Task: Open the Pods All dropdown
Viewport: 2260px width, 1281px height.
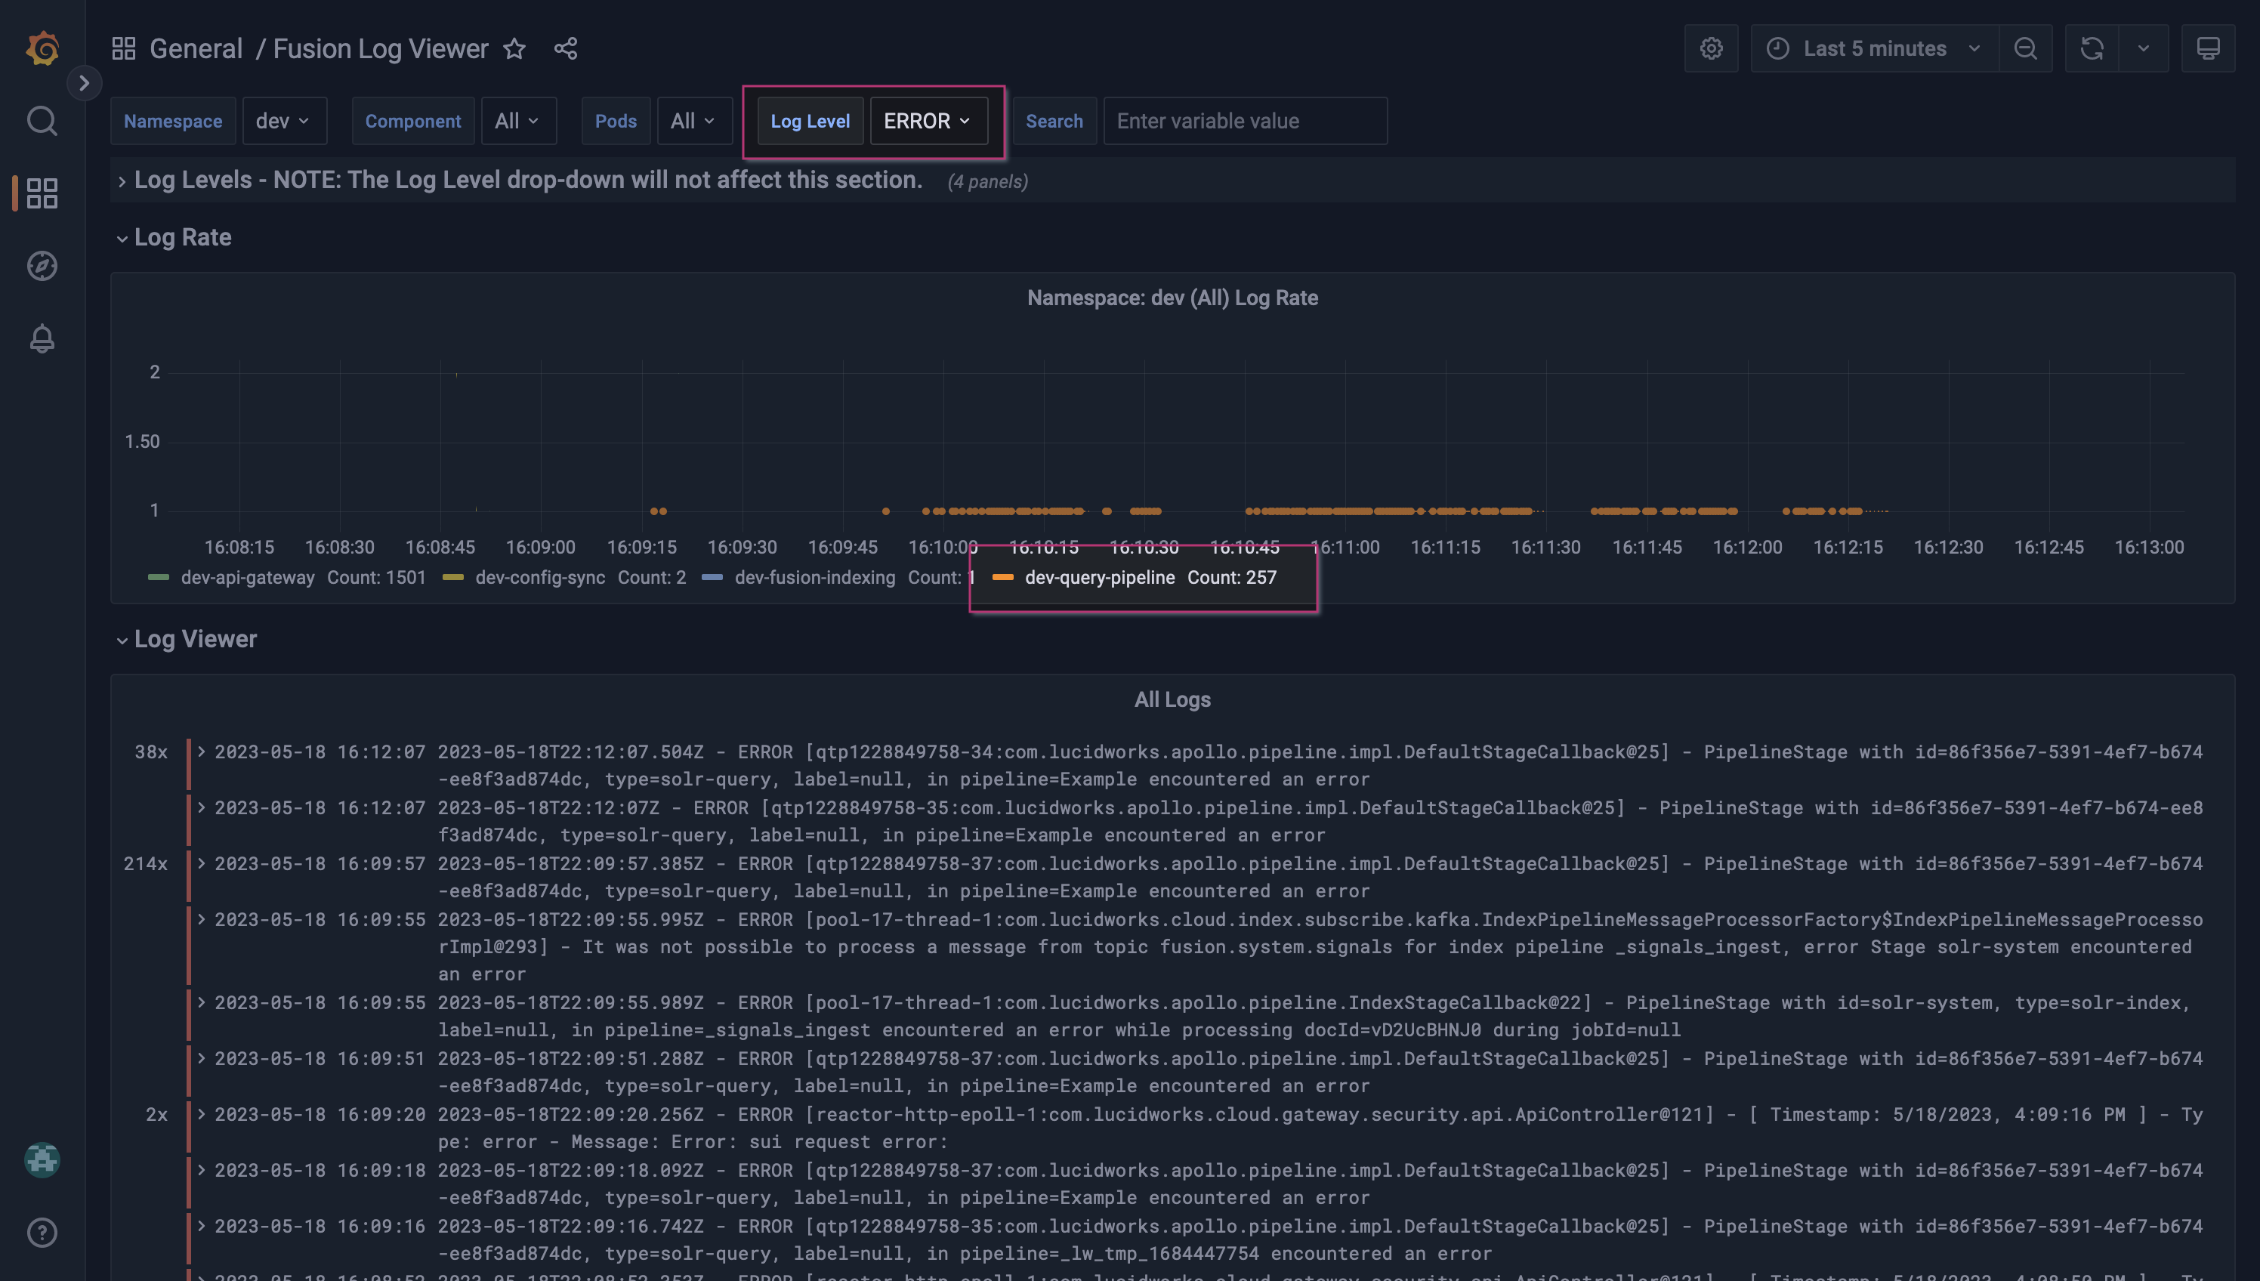Action: tap(694, 121)
